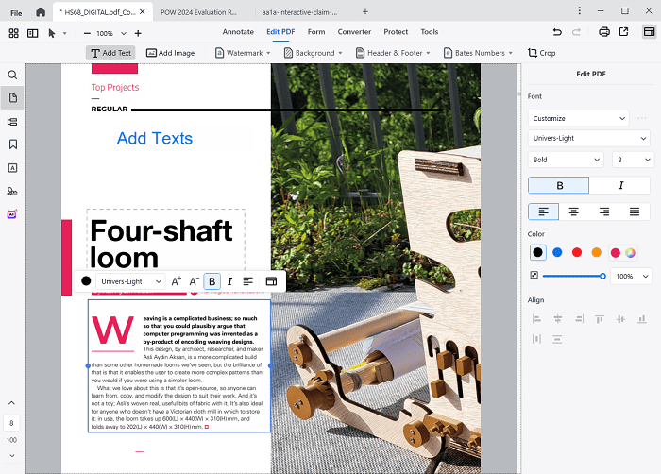Click the Add Text button
Screen dimensions: 661x474
[110, 53]
